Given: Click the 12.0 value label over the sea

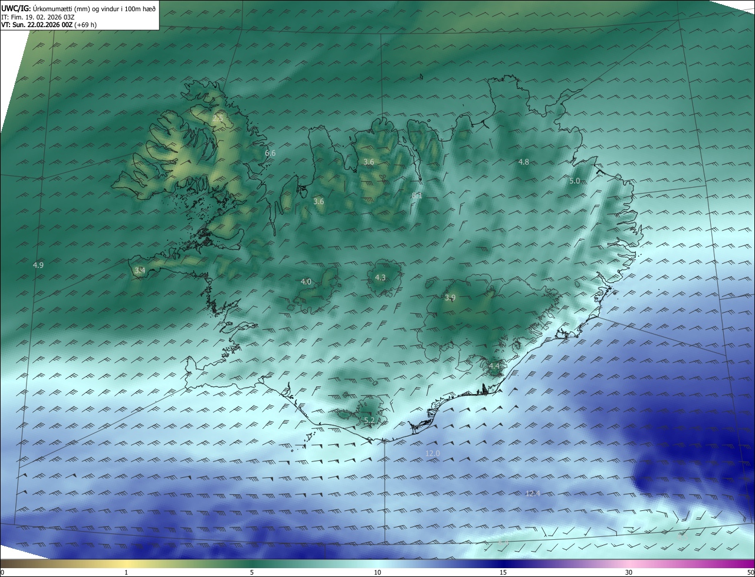Looking at the screenshot, I should [x=433, y=453].
